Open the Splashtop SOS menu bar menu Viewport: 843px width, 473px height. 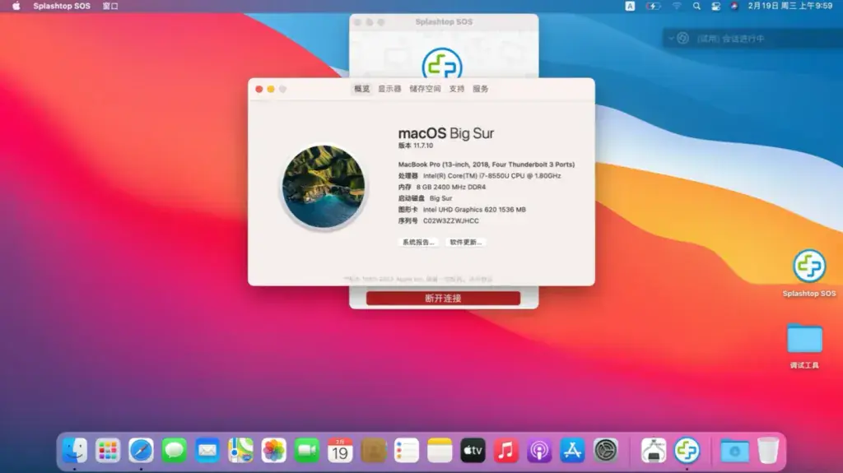pos(62,6)
